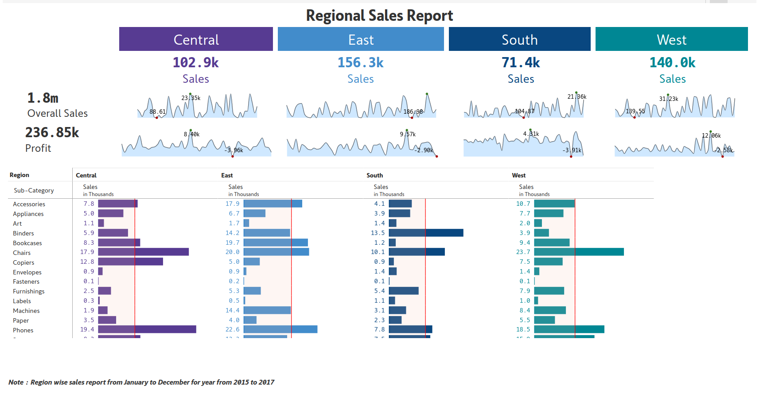
Task: Click the South Chairs dark blue sales bar
Action: [417, 252]
